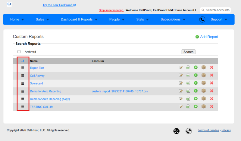Expand the Dashboard & Reports arrow
This screenshot has width=241, height=141.
coord(96,19)
